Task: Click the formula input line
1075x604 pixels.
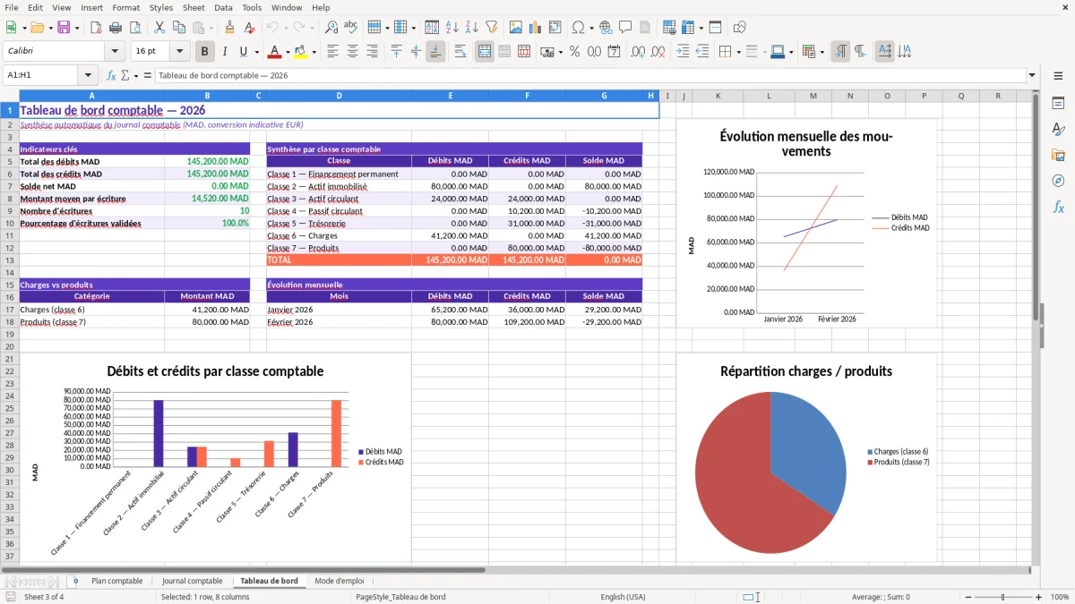Action: coord(589,76)
